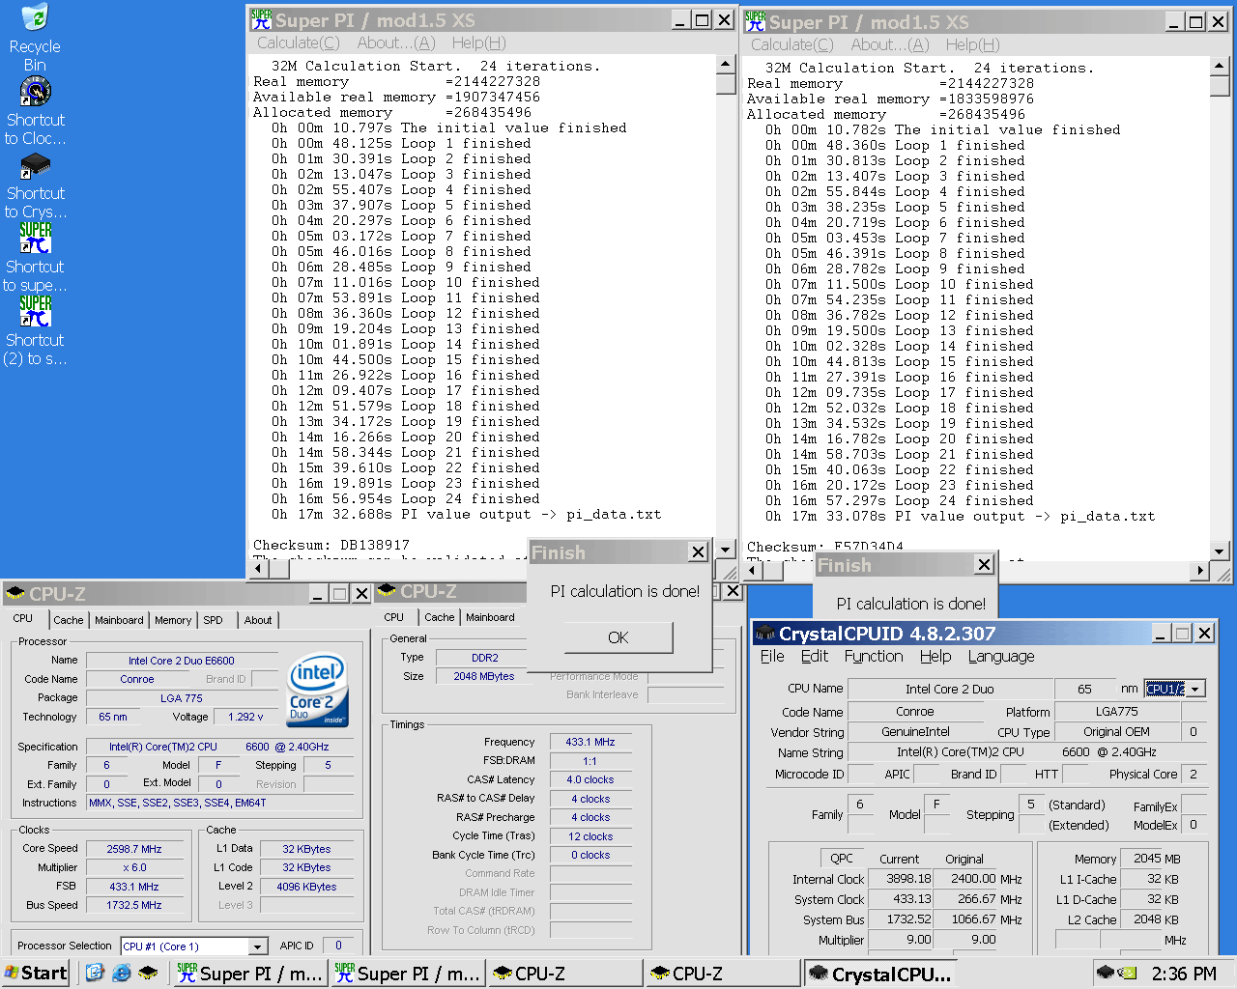Click the Platform value 'LGA775' in CrystalCPUID
The width and height of the screenshot is (1237, 989).
[x=1116, y=711]
